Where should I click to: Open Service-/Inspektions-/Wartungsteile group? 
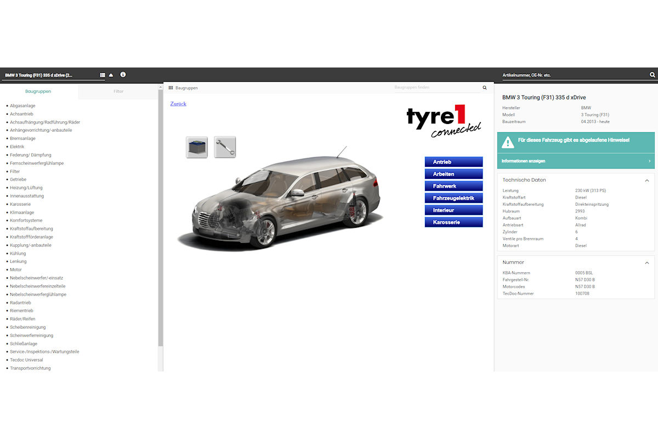44,352
